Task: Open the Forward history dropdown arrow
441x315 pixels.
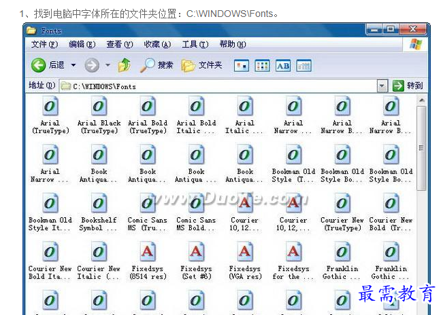Action: [x=108, y=65]
